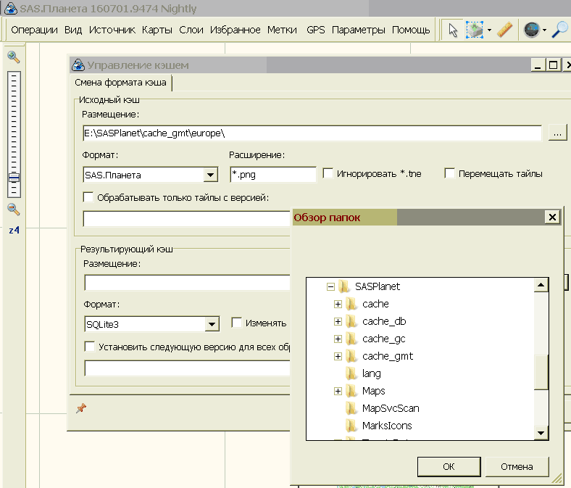Open the source format 'SAS.Планета' dropdown
This screenshot has width=571, height=488.
[210, 175]
